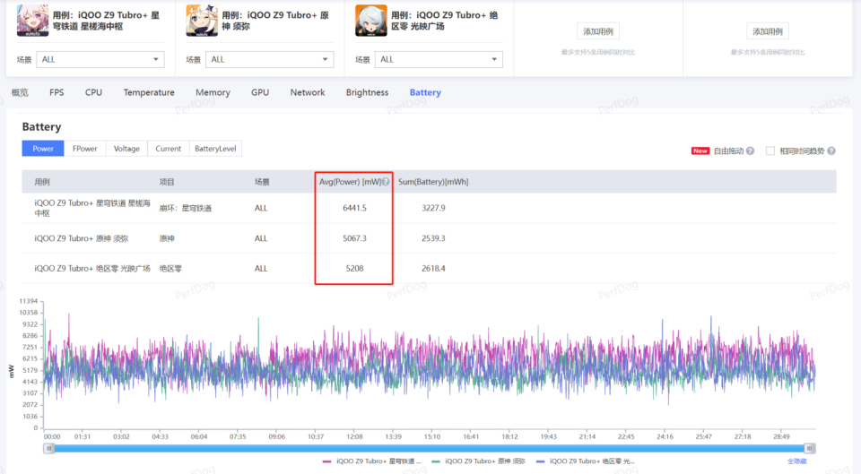
Task: Select the GPU tab
Action: tap(260, 92)
